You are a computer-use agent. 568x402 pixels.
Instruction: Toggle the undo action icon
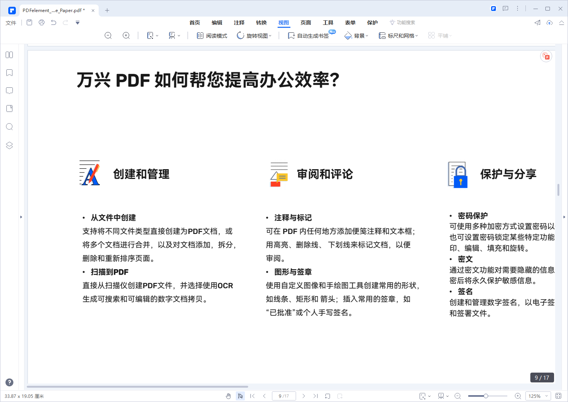[53, 23]
